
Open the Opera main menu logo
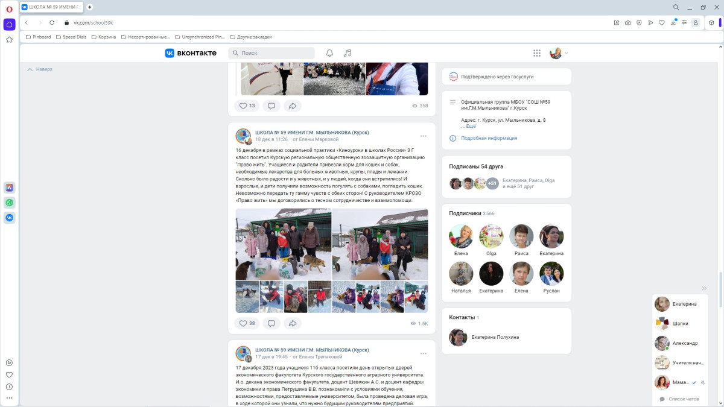click(x=9, y=8)
